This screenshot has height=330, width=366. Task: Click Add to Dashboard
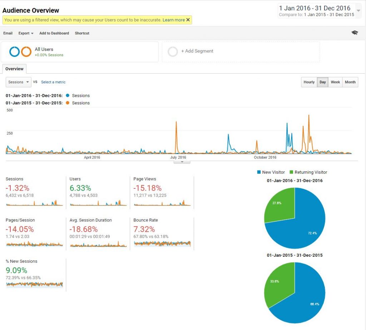click(54, 33)
